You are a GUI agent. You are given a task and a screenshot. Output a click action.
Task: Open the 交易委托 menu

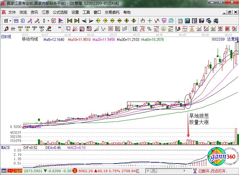(x=112, y=12)
